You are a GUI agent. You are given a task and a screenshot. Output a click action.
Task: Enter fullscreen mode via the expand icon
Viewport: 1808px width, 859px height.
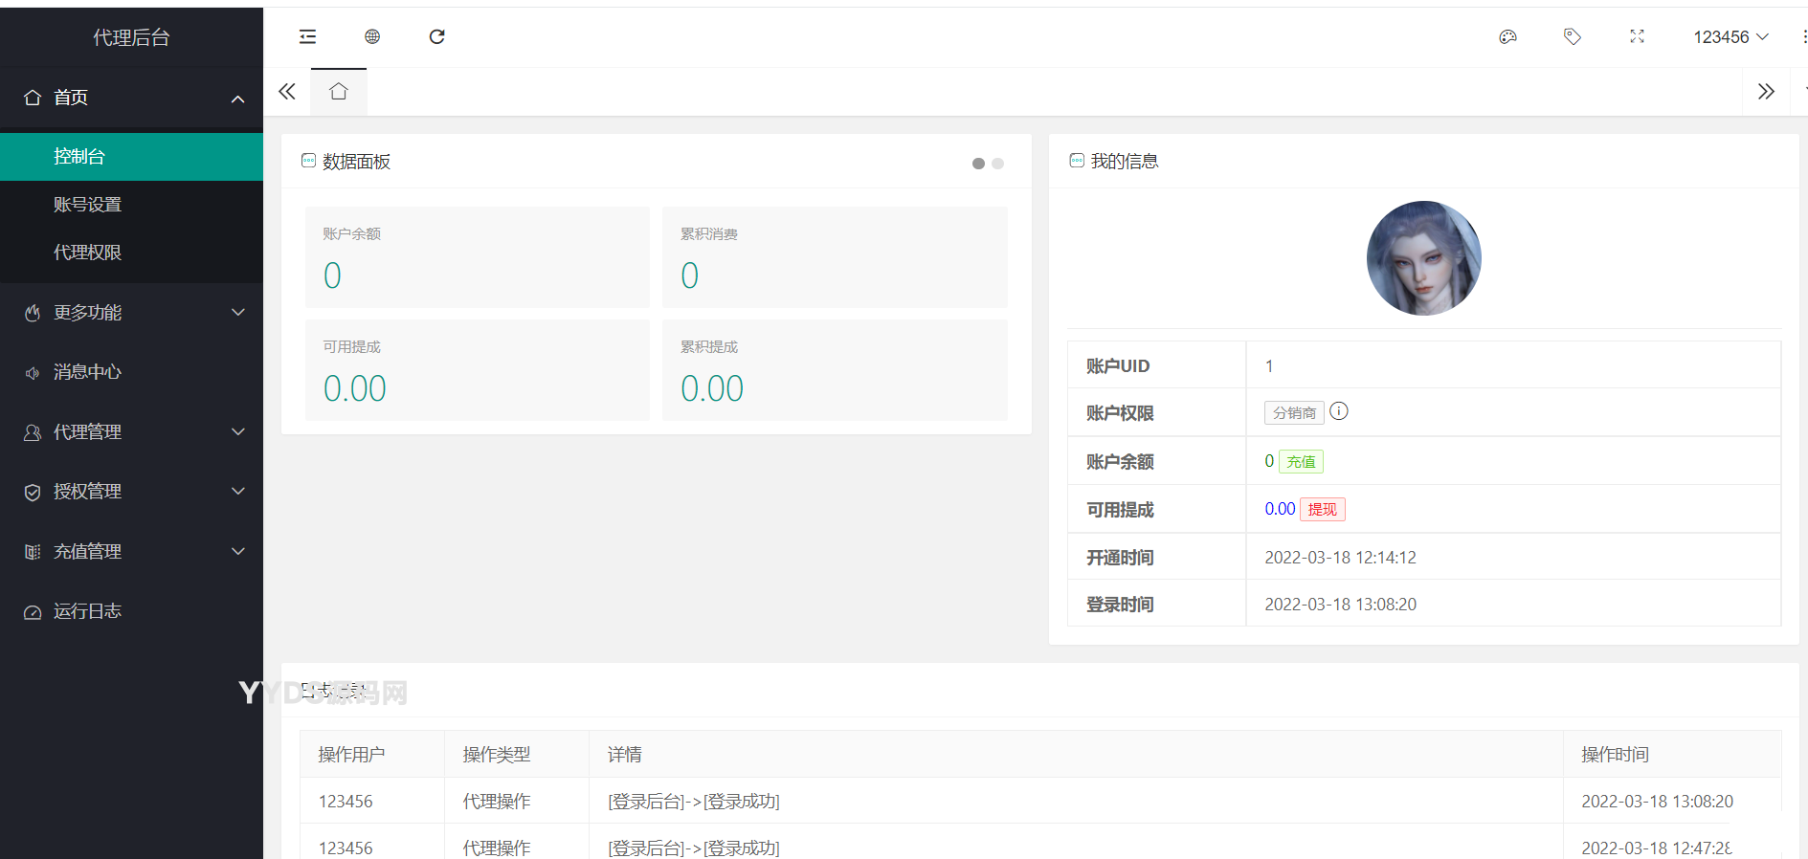pyautogui.click(x=1637, y=36)
